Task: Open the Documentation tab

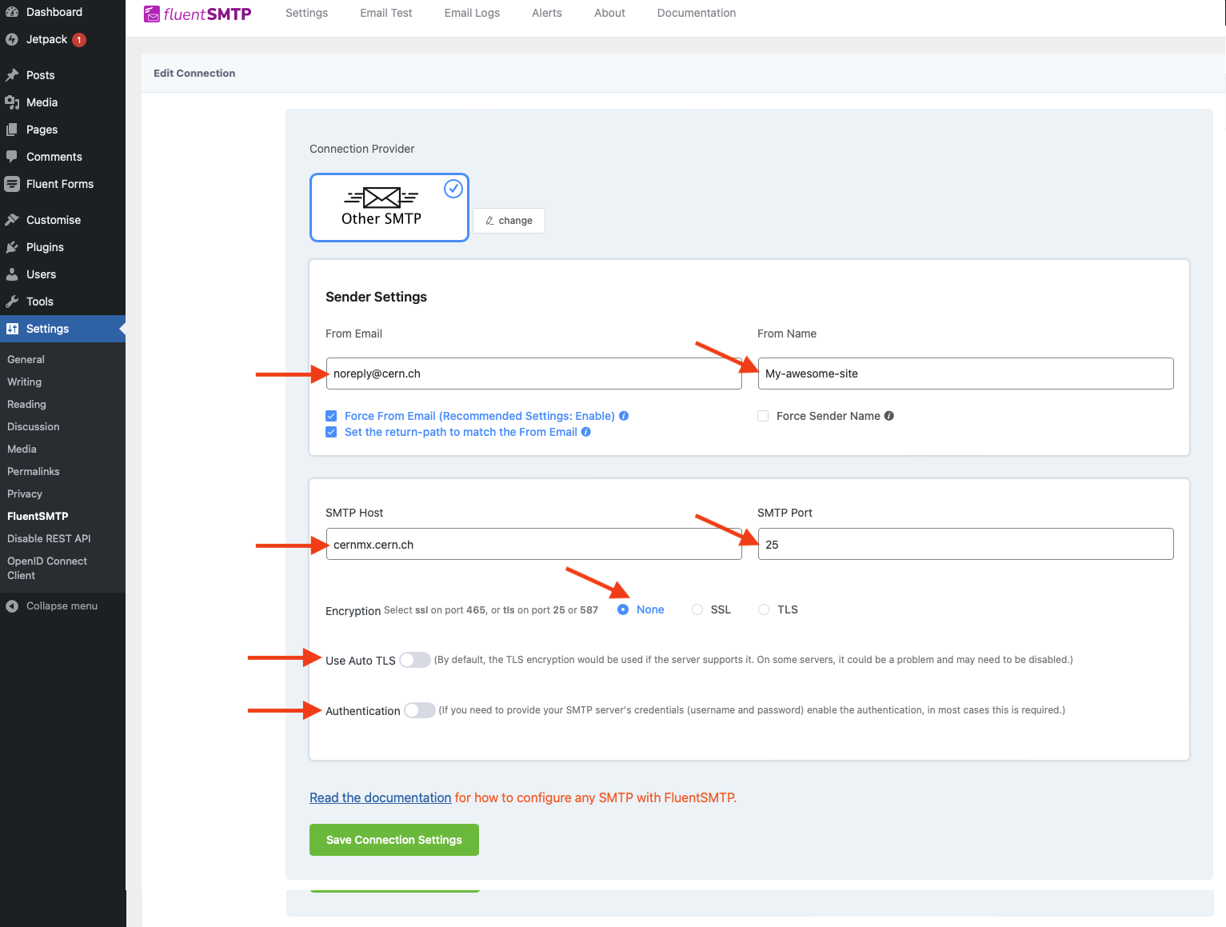Action: click(697, 13)
